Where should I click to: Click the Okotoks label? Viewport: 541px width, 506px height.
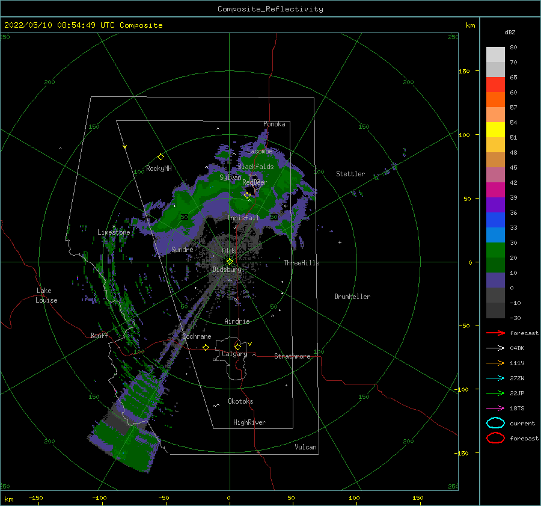coord(240,401)
